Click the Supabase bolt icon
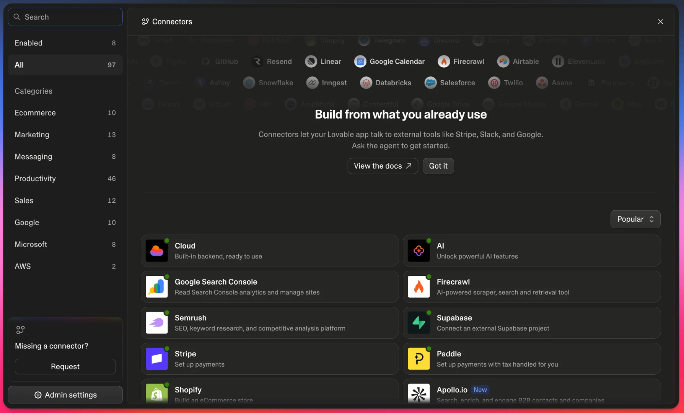684x413 pixels. (x=419, y=323)
